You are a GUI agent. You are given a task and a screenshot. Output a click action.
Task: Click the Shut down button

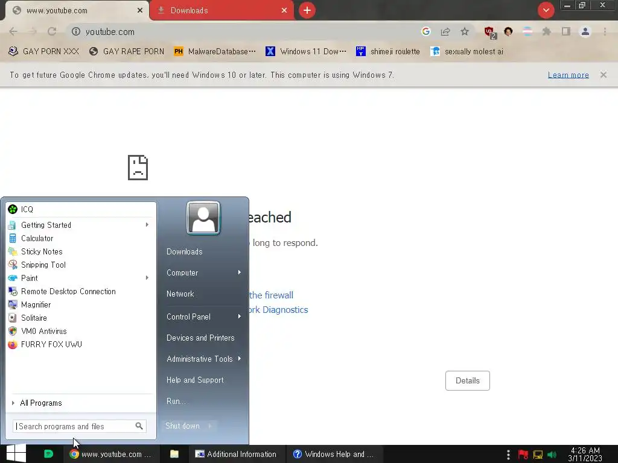[x=183, y=426]
